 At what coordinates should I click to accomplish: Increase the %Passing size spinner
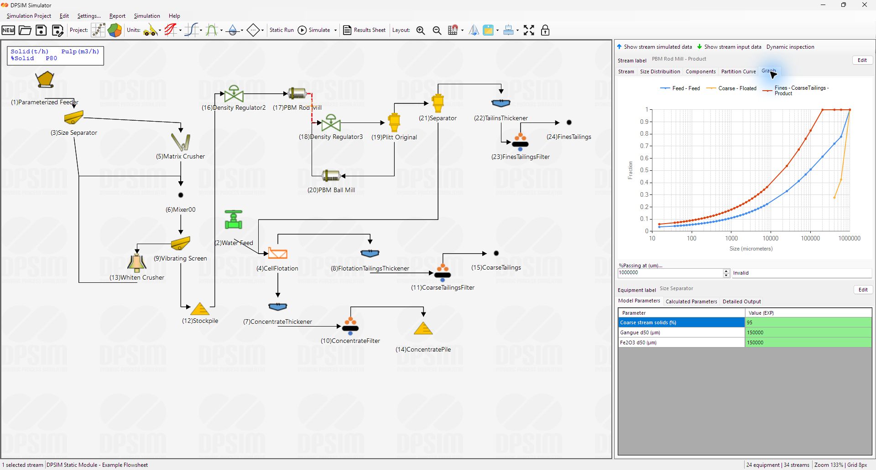pyautogui.click(x=726, y=271)
